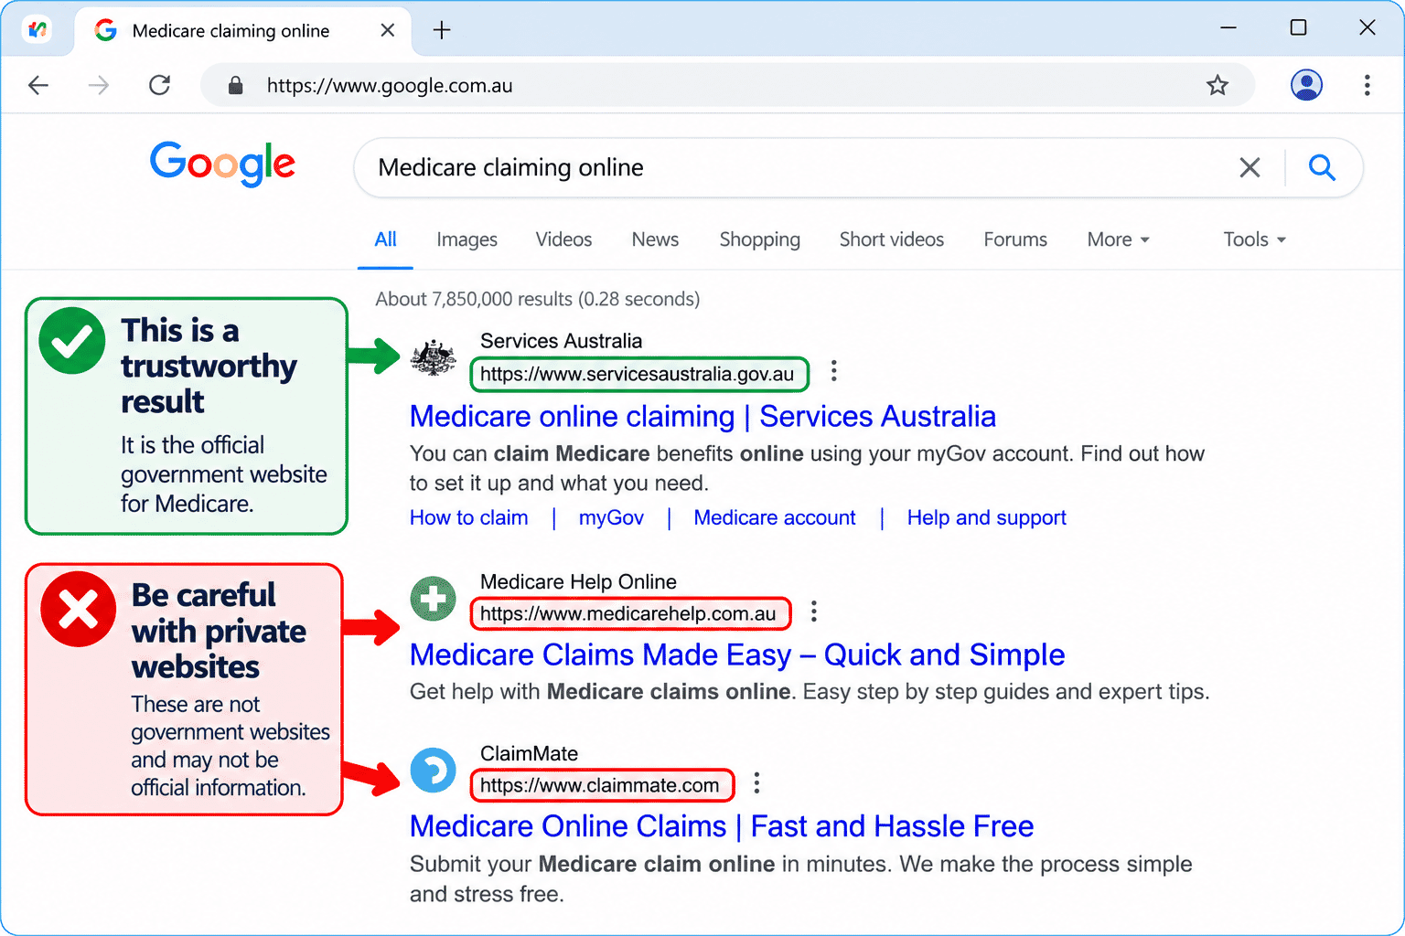The height and width of the screenshot is (936, 1405).
Task: Clear the search box with X icon
Action: tap(1249, 167)
